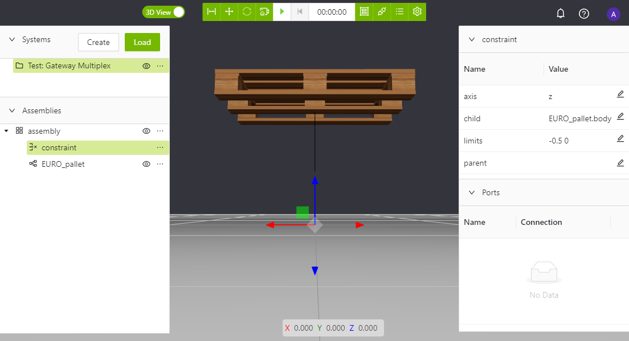Click the Create button
The width and height of the screenshot is (629, 341).
pos(99,42)
